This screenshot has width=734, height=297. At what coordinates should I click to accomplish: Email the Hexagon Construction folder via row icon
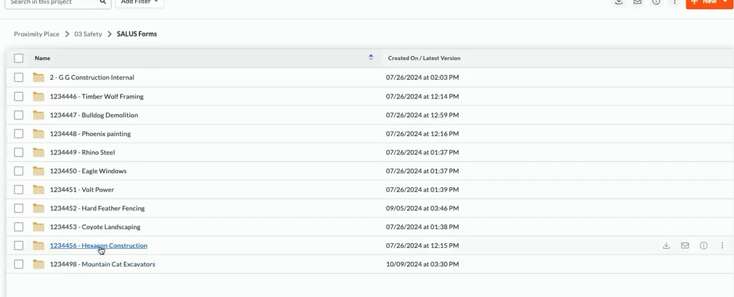pos(685,245)
